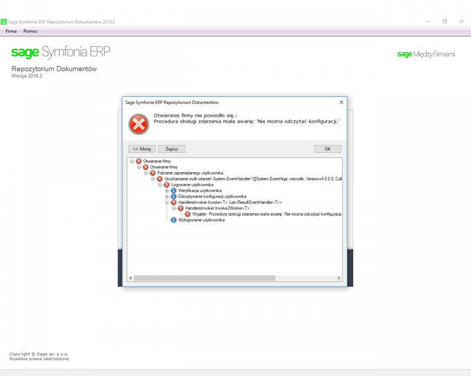The image size is (471, 376).
Task: Minimize the Sage Symfonia main window
Action: 429,22
